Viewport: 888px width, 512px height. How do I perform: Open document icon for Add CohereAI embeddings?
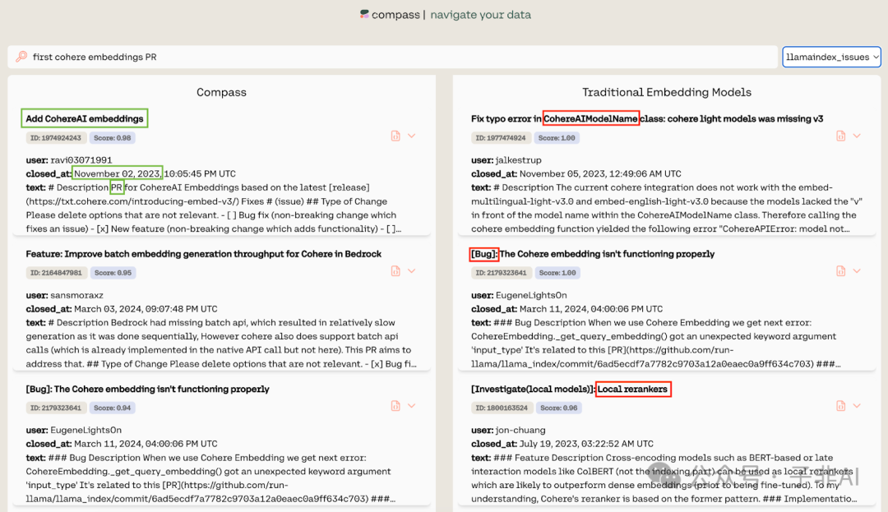tap(395, 136)
